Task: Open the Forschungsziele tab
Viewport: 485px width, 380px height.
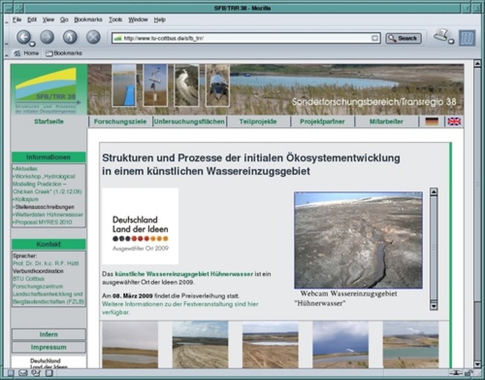Action: coord(120,122)
